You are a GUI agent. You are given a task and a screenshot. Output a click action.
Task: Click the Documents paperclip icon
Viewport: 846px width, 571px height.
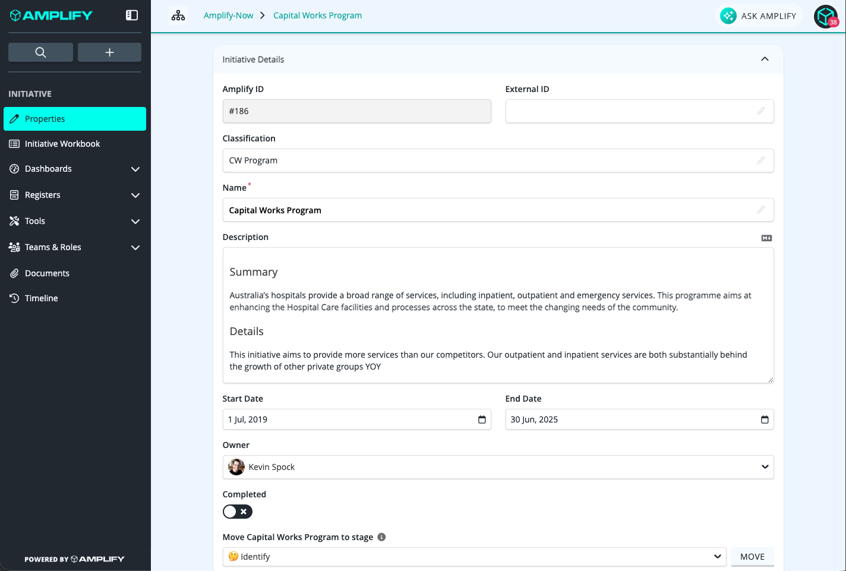pyautogui.click(x=14, y=273)
